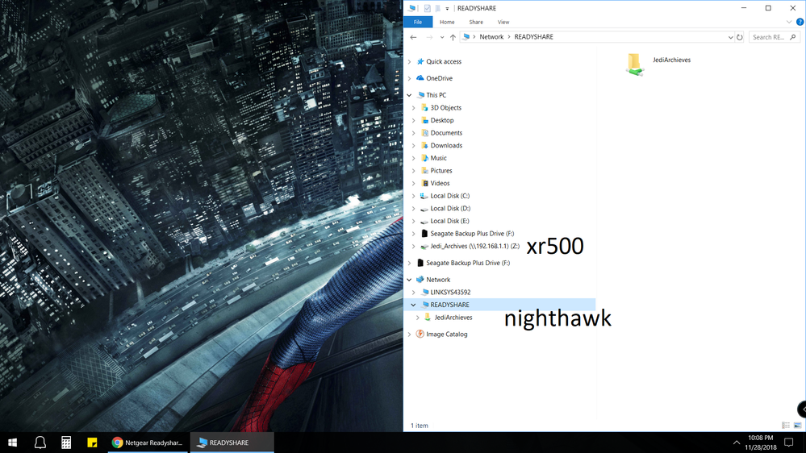Click the Search READYSHARE input box

[x=772, y=37]
